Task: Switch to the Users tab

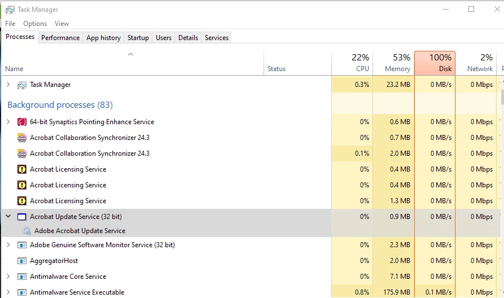Action: [164, 38]
